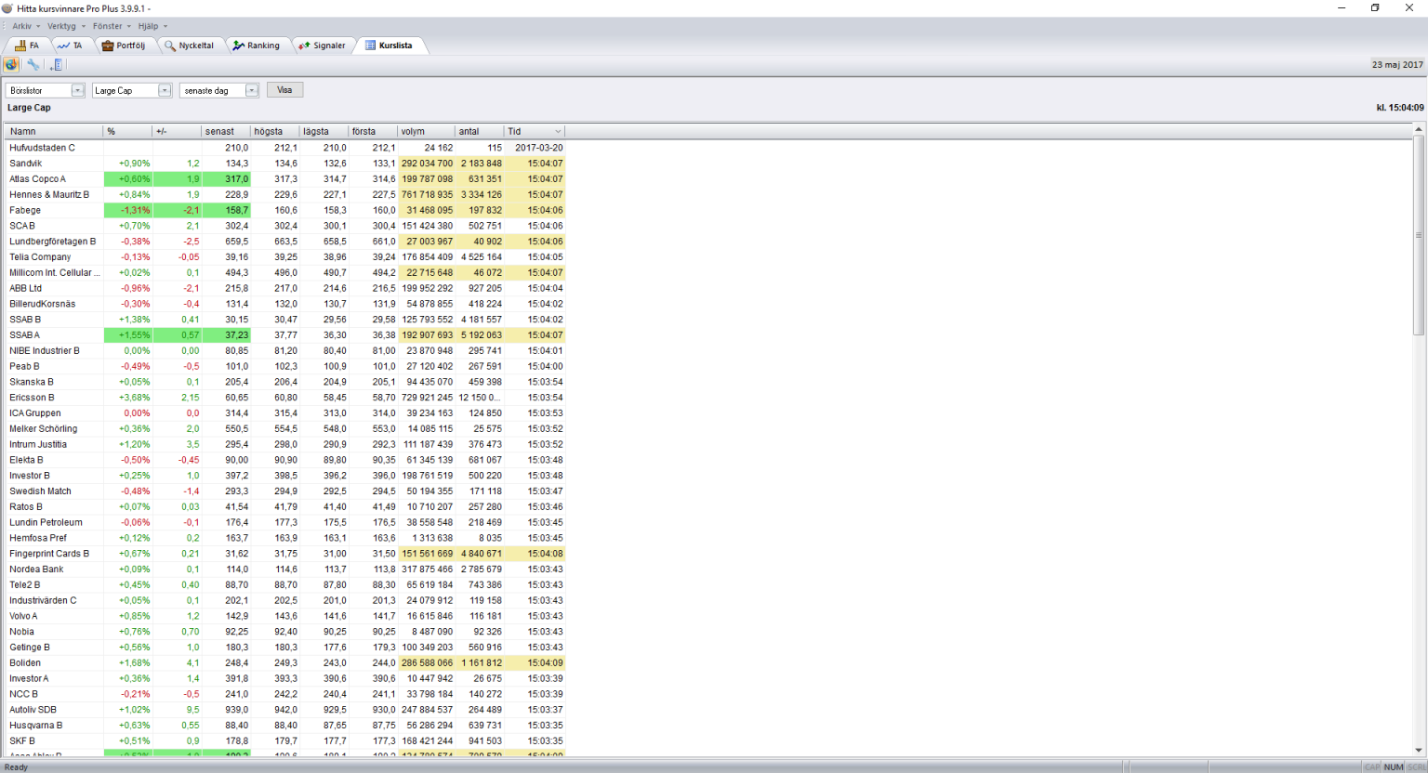Select Fingerprint Cards B row name
The image size is (1428, 773).
[50, 554]
